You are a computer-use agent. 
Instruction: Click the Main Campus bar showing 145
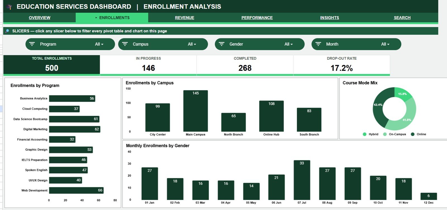click(196, 111)
